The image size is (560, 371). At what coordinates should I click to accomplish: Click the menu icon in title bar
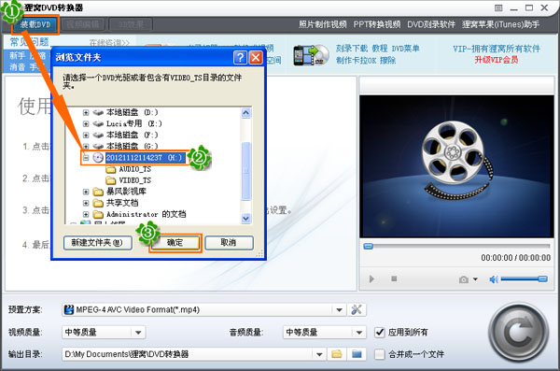click(498, 7)
